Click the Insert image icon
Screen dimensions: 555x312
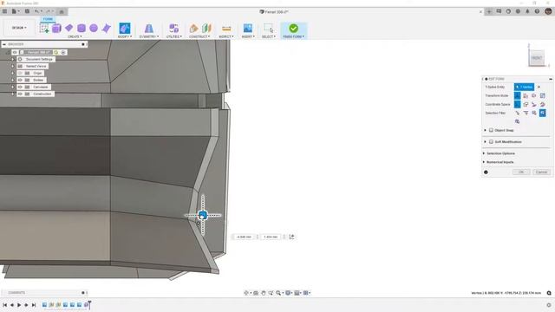pos(248,28)
